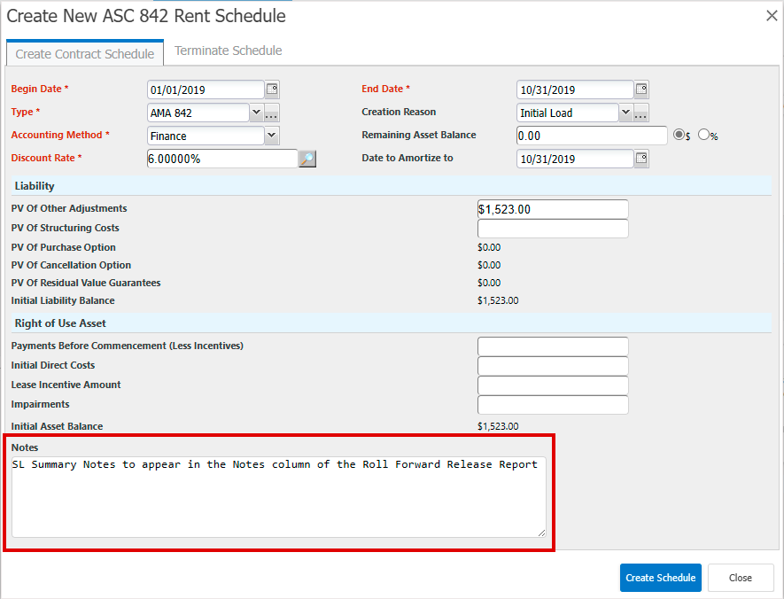
Task: Click the Payments Before Commencement field
Action: pyautogui.click(x=553, y=346)
